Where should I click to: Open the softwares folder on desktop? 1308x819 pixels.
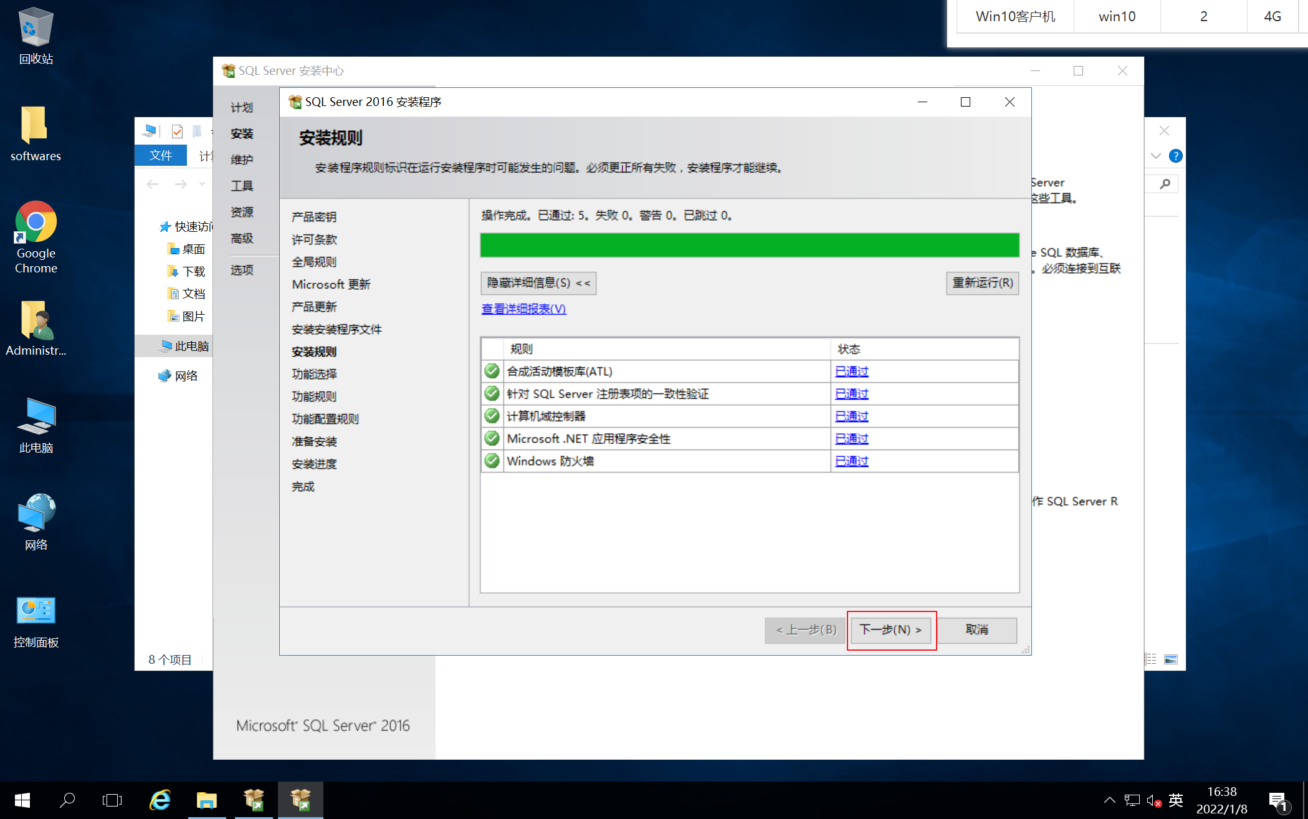tap(36, 133)
